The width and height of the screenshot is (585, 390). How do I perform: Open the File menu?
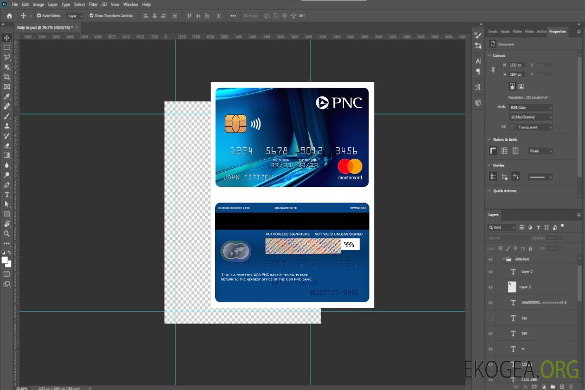click(x=15, y=4)
